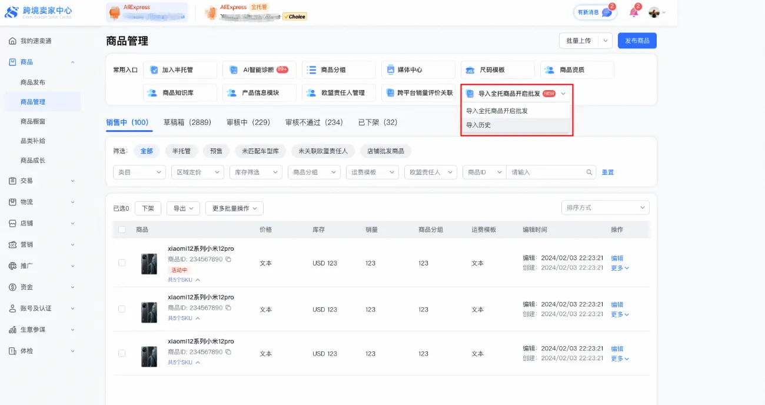Click the 请输入 search input field
Screen dimensions: 765x405
[x=546, y=172]
